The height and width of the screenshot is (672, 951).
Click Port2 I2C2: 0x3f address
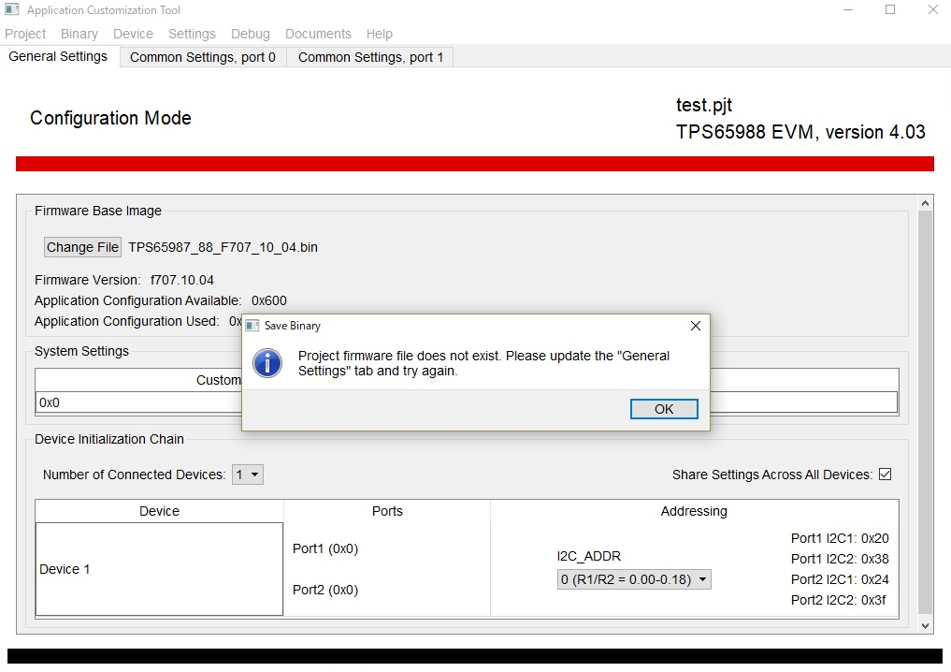pos(838,600)
